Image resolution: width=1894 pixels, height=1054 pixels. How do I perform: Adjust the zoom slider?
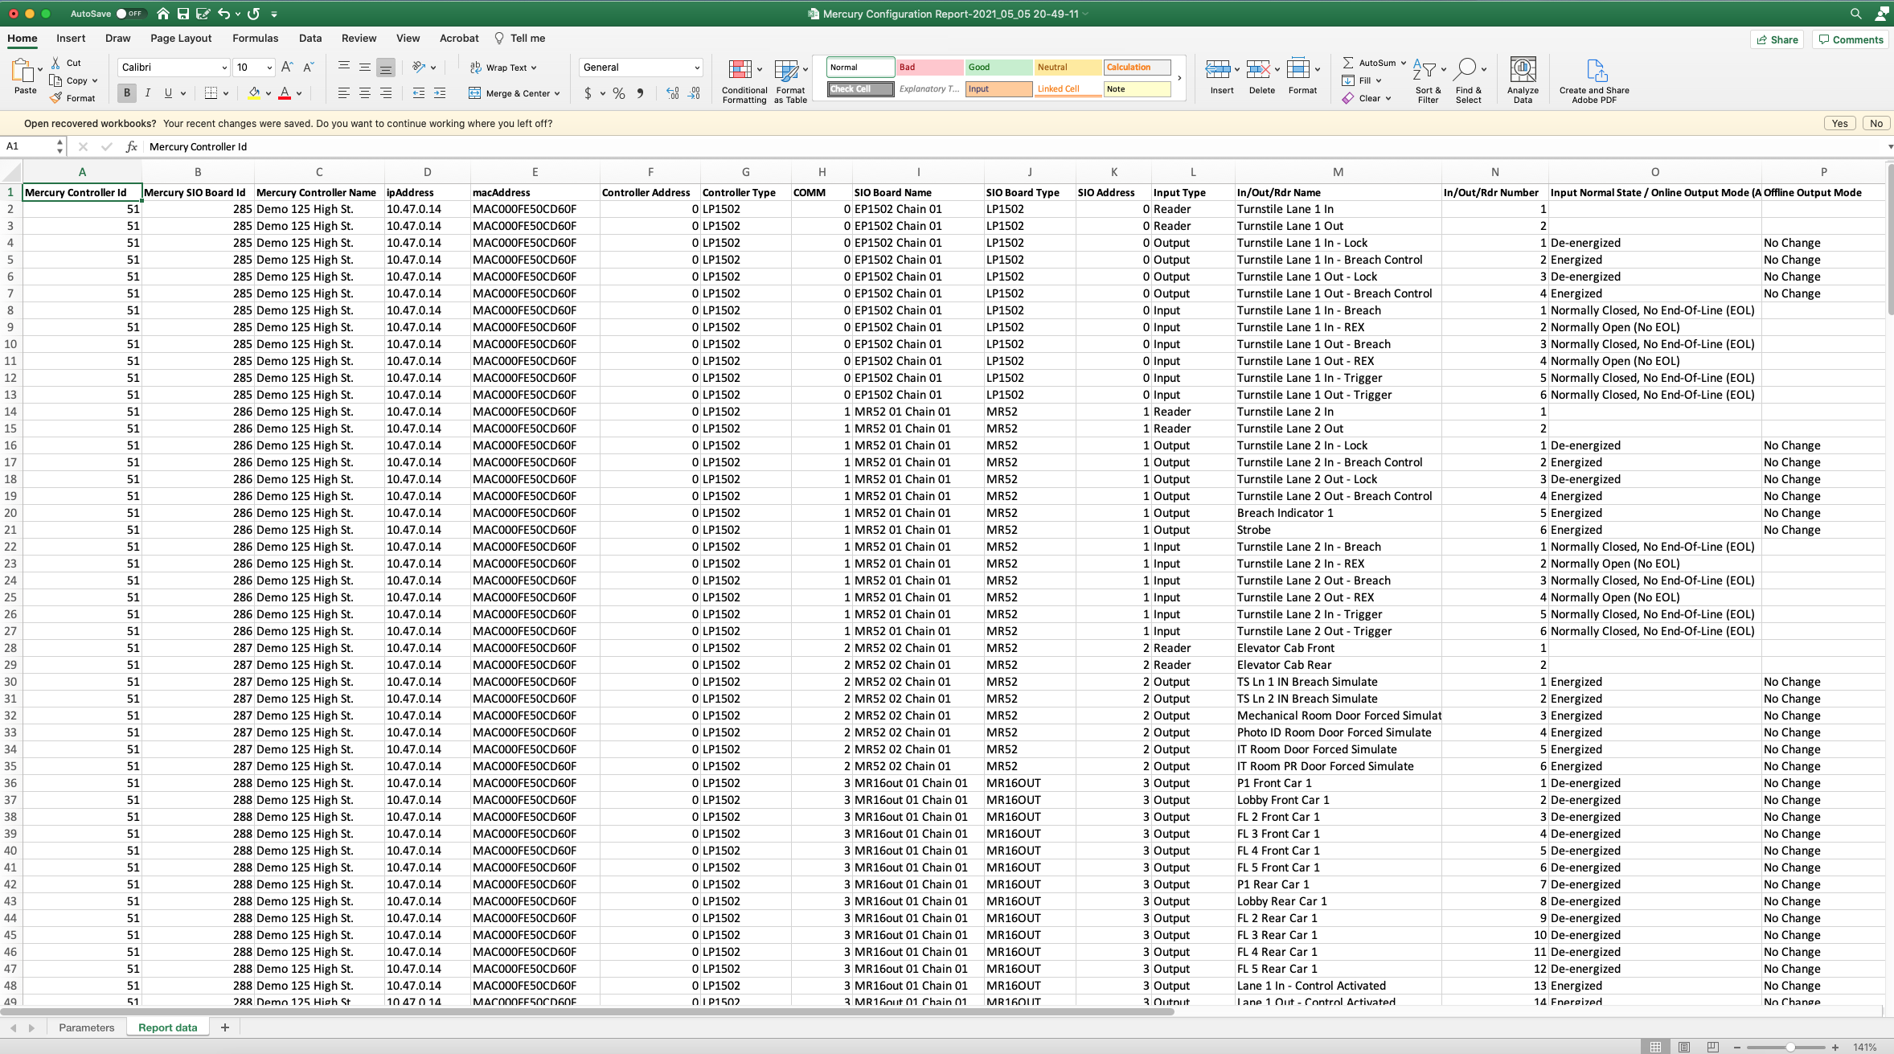coord(1790,1047)
